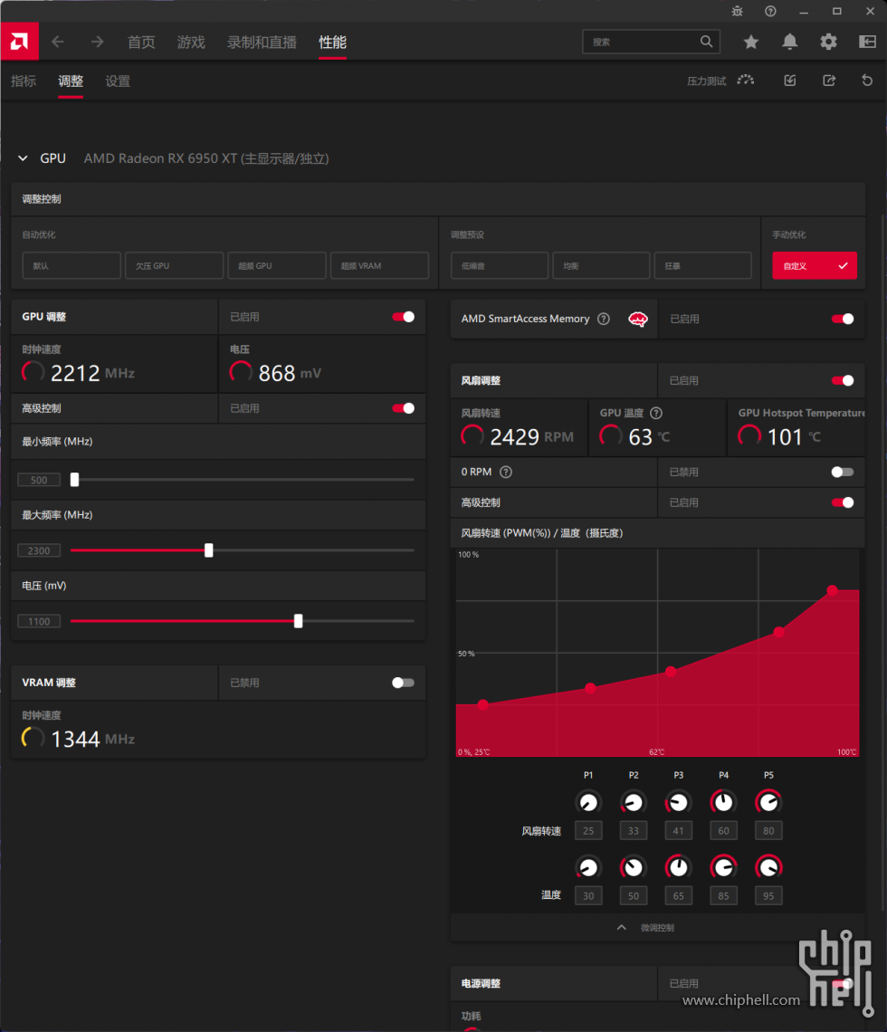The height and width of the screenshot is (1032, 887).
Task: Click 0 RPM help question icon
Action: click(x=506, y=472)
